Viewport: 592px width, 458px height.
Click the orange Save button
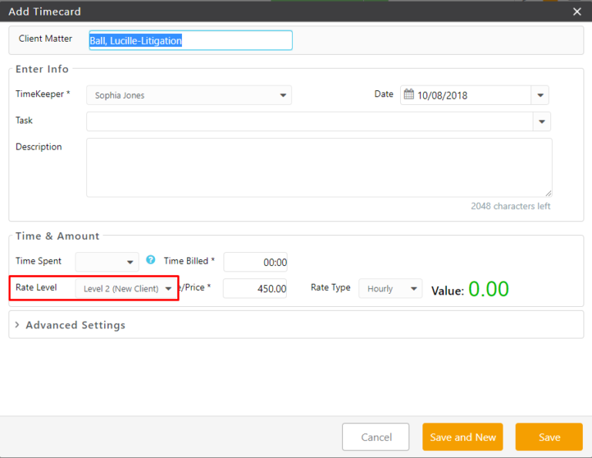point(549,437)
